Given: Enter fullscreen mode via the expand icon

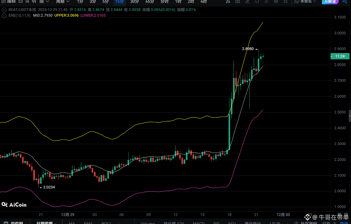Looking at the screenshot, I should tap(286, 2).
